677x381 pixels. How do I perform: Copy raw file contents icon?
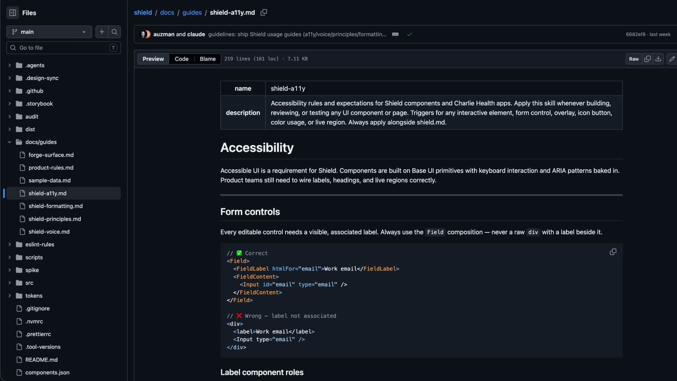tap(647, 59)
